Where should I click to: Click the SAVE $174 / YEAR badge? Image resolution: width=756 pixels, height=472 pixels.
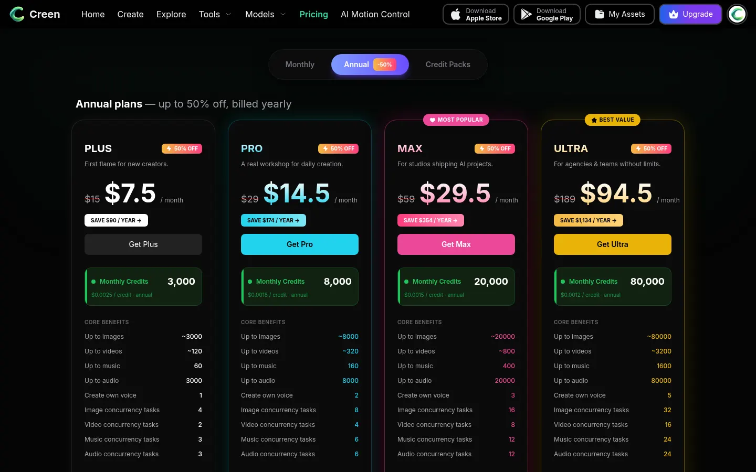click(x=274, y=220)
